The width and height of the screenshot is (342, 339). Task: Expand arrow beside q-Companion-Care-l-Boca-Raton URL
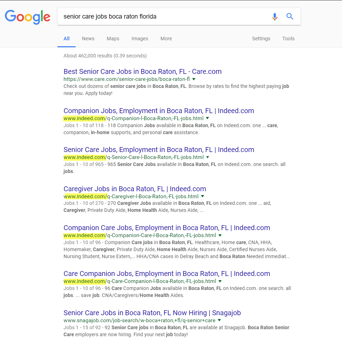pyautogui.click(x=220, y=235)
